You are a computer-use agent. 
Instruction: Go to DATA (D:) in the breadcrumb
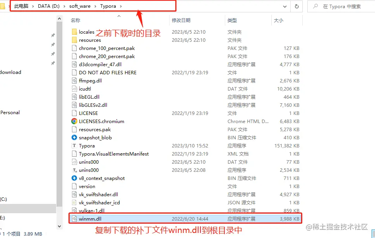[48, 6]
